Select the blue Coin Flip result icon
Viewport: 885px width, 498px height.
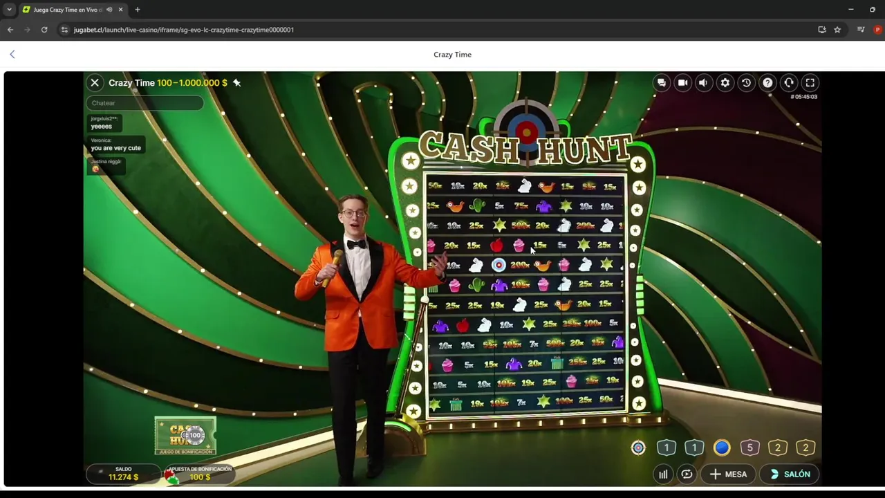coord(722,448)
